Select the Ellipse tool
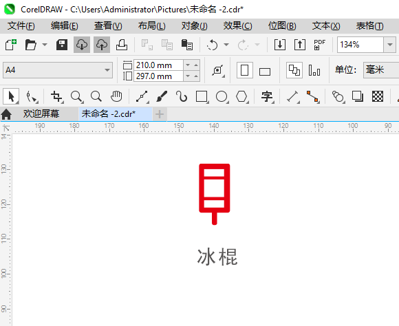This screenshot has height=326, width=399. [222, 97]
